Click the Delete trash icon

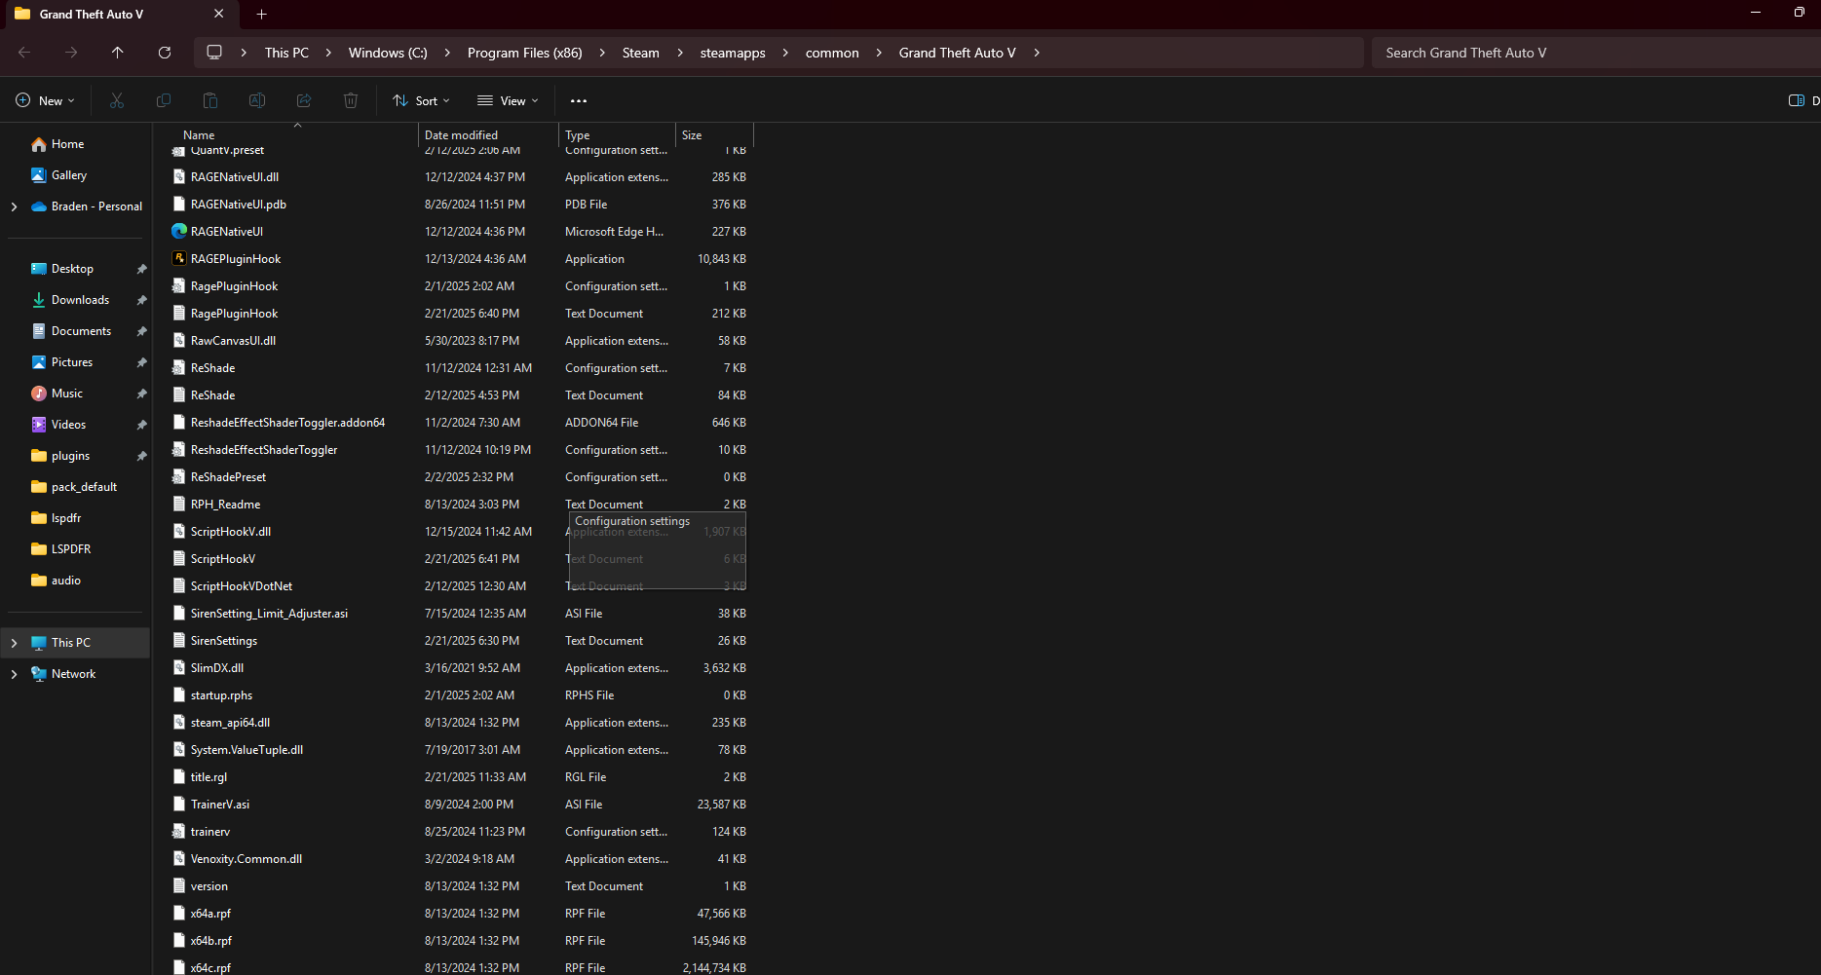[x=351, y=100]
